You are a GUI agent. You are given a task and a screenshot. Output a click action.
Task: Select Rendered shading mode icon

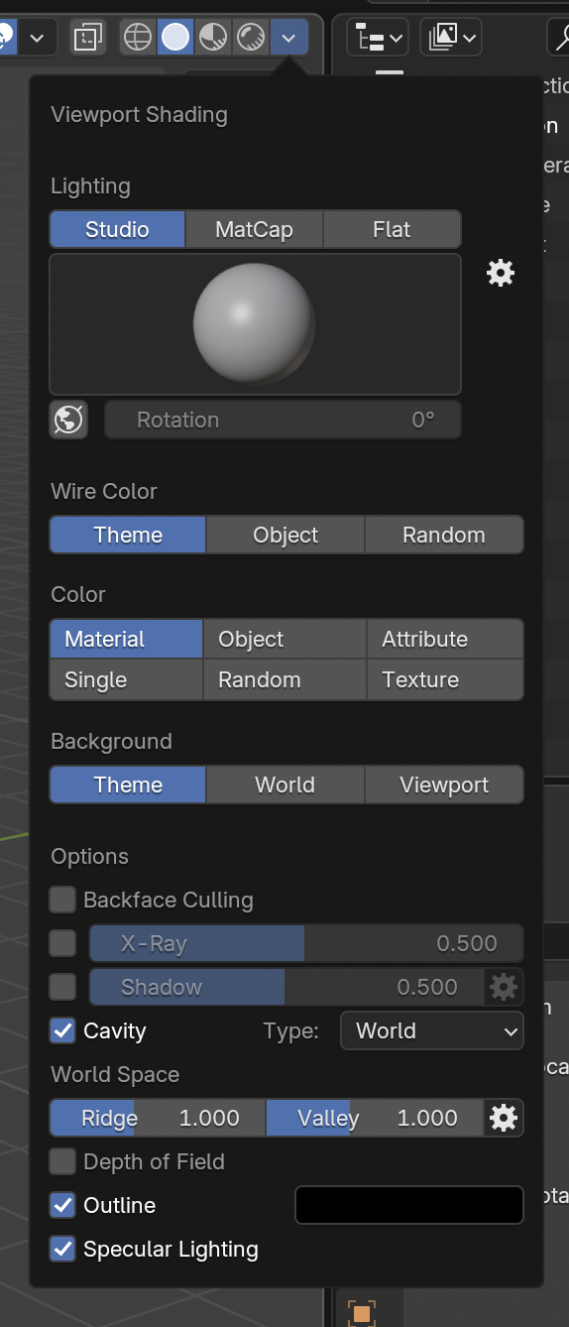point(251,38)
